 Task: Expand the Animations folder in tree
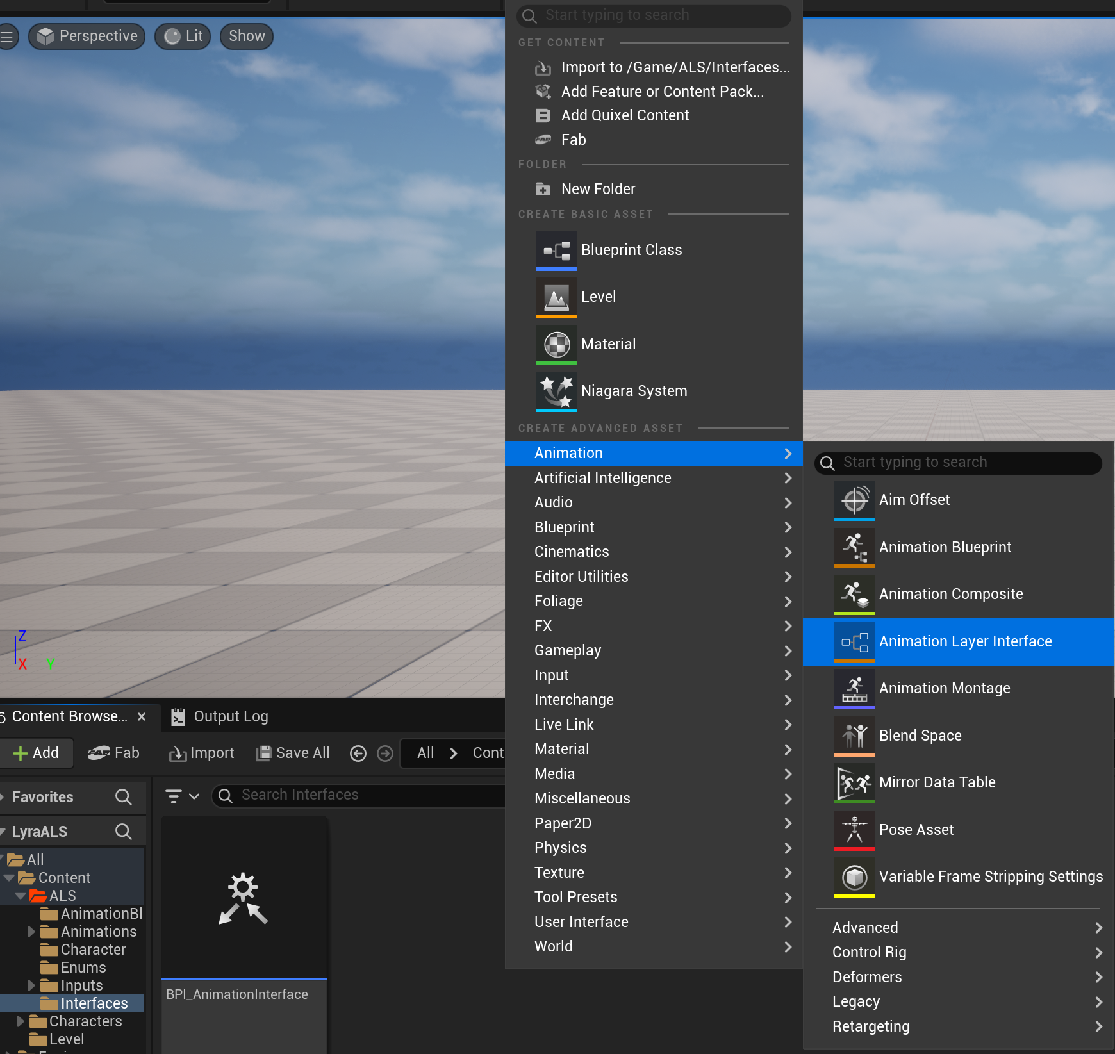click(31, 932)
